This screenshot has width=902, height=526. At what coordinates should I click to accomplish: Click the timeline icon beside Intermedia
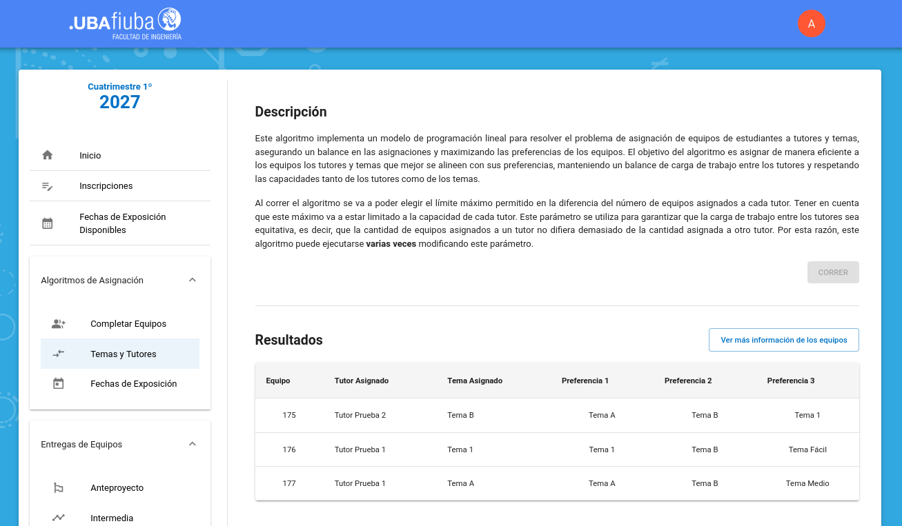click(x=59, y=518)
